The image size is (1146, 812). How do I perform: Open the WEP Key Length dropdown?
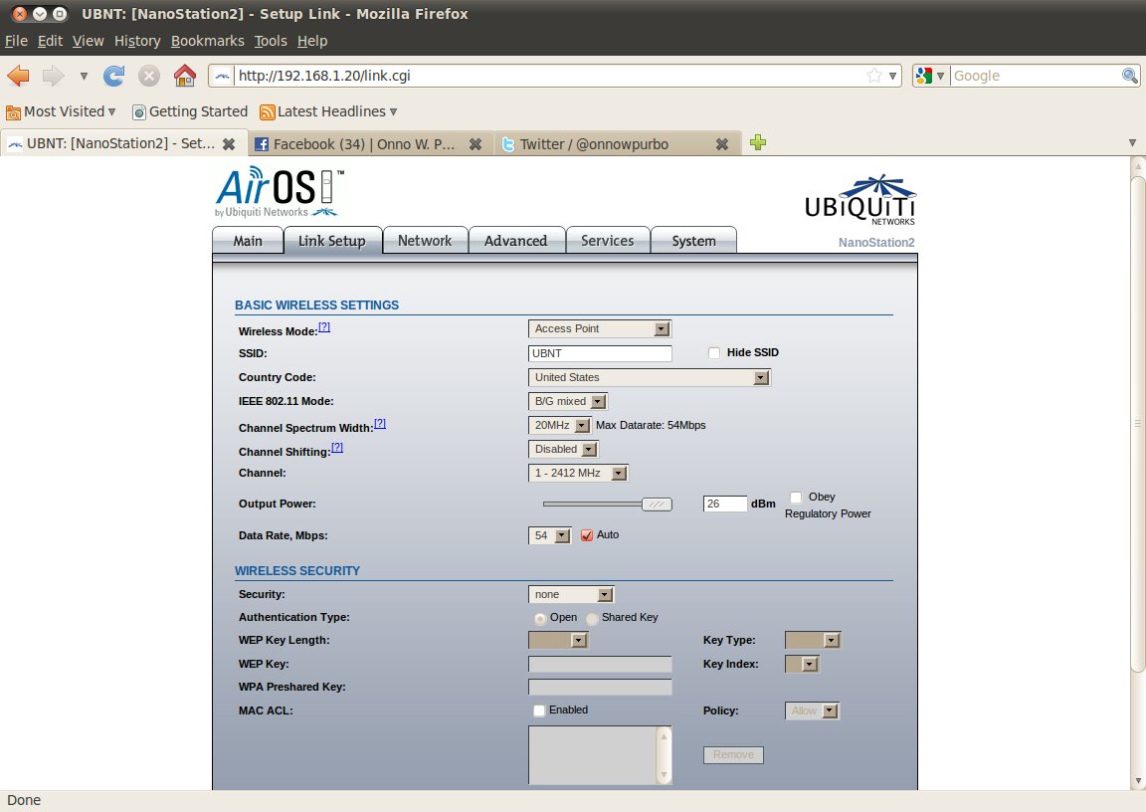(558, 641)
